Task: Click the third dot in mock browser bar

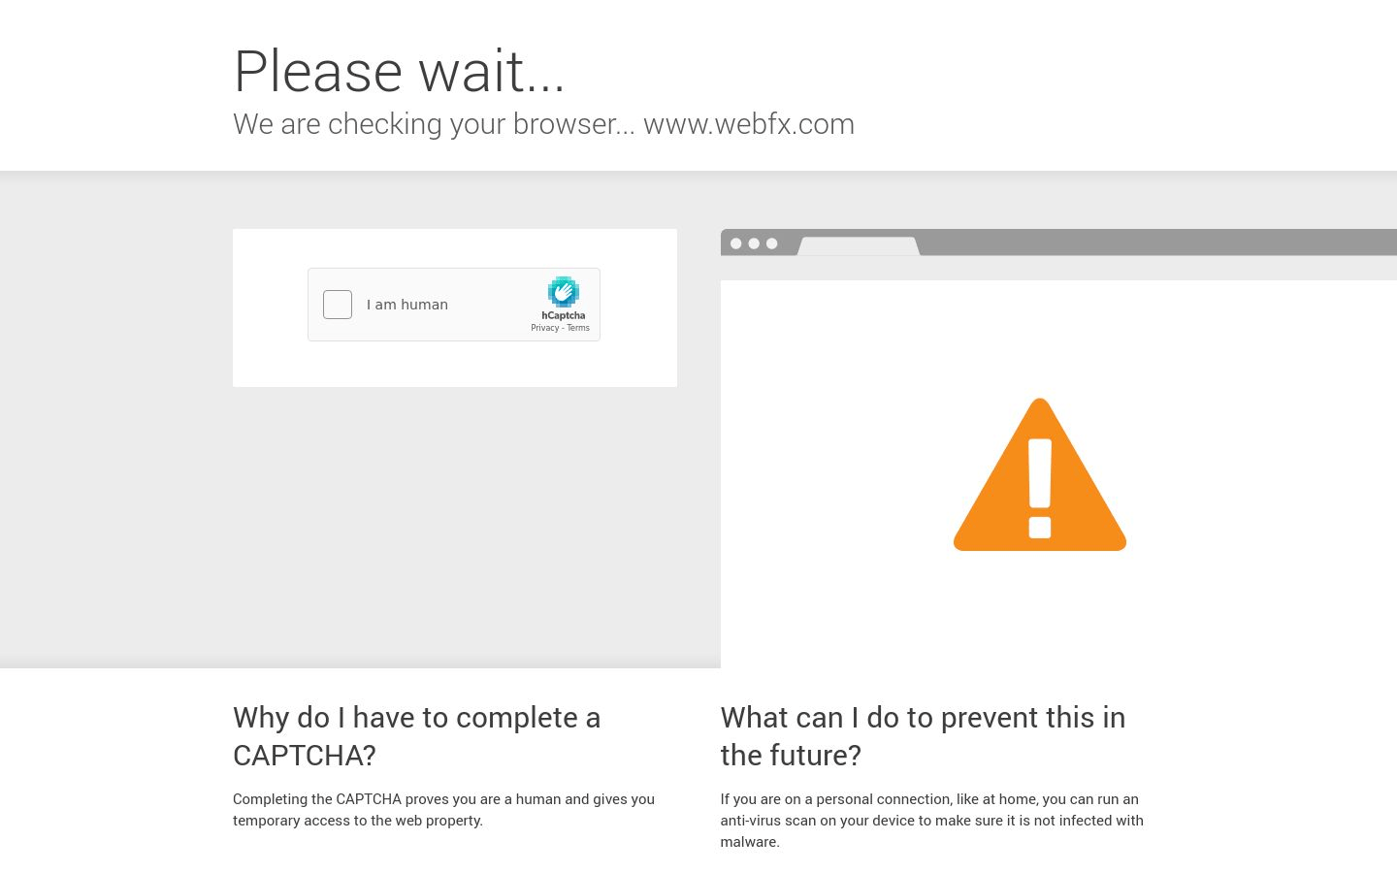Action: point(772,243)
